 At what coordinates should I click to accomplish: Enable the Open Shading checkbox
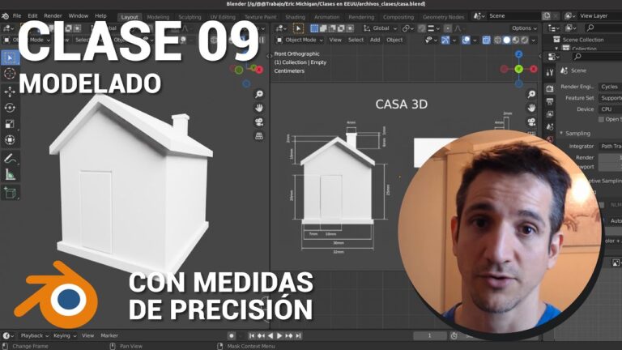[x=602, y=119]
